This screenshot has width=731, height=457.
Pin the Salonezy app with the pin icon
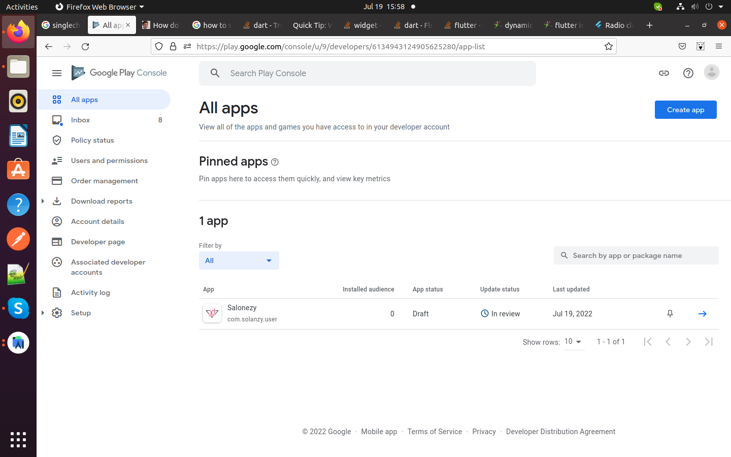670,314
